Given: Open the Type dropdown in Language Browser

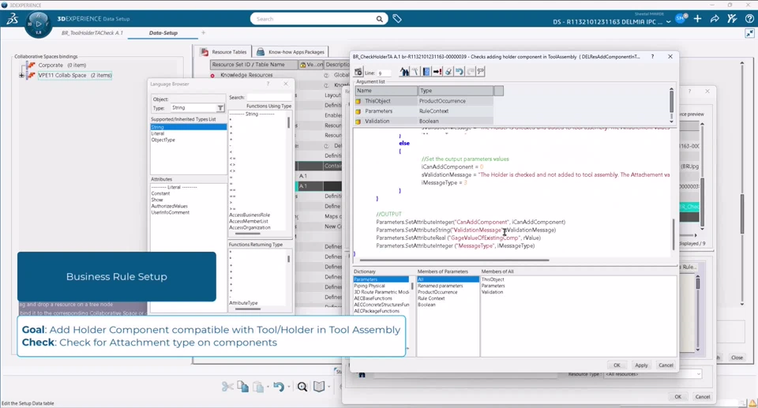Looking at the screenshot, I should pos(220,108).
